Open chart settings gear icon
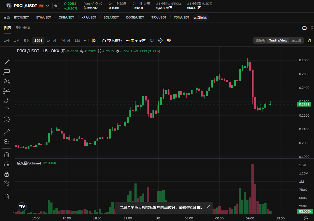The width and height of the screenshot is (314, 221). (x=160, y=40)
